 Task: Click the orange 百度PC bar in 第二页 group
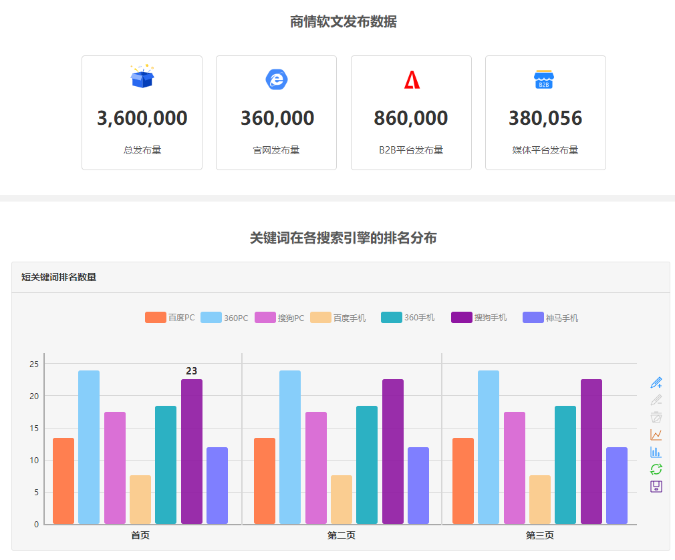[x=265, y=481]
